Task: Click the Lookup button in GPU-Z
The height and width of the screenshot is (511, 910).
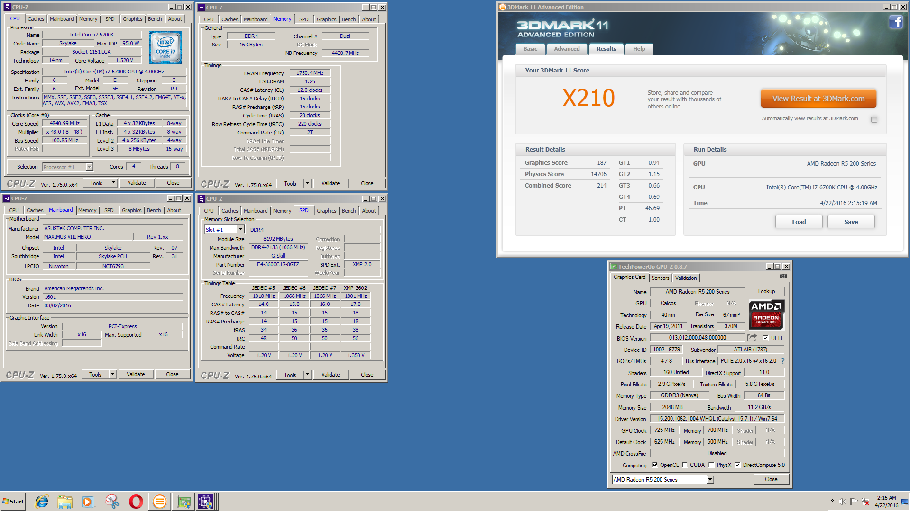Action: pyautogui.click(x=766, y=291)
